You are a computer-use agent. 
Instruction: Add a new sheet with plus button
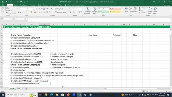[26, 89]
